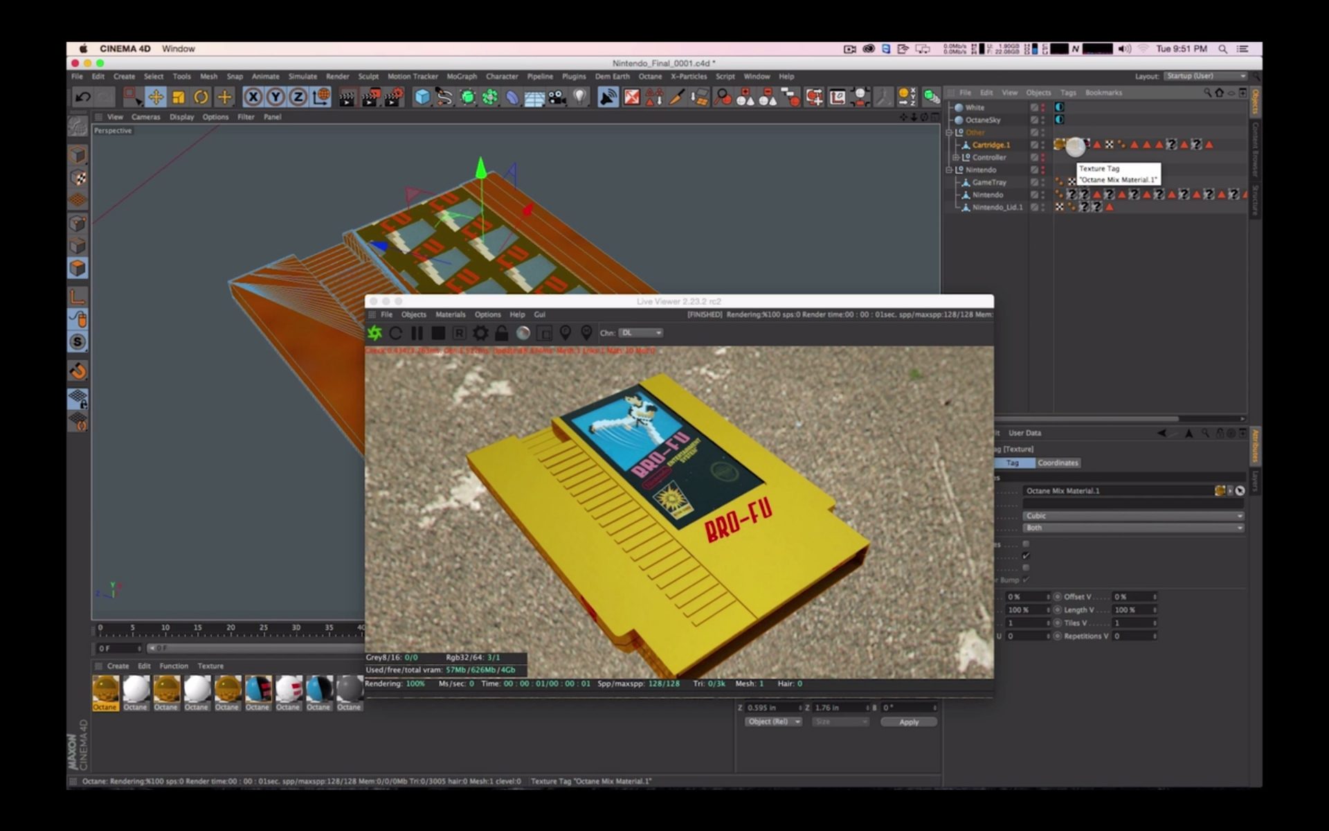Click the macOS volume icon in menu bar

pyautogui.click(x=1124, y=48)
